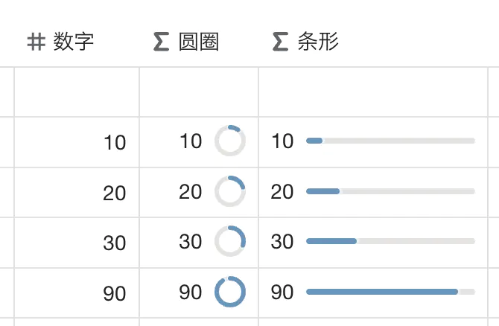Image resolution: width=499 pixels, height=326 pixels.
Task: Click the sigma icon beside 圆圈
Action: (161, 42)
